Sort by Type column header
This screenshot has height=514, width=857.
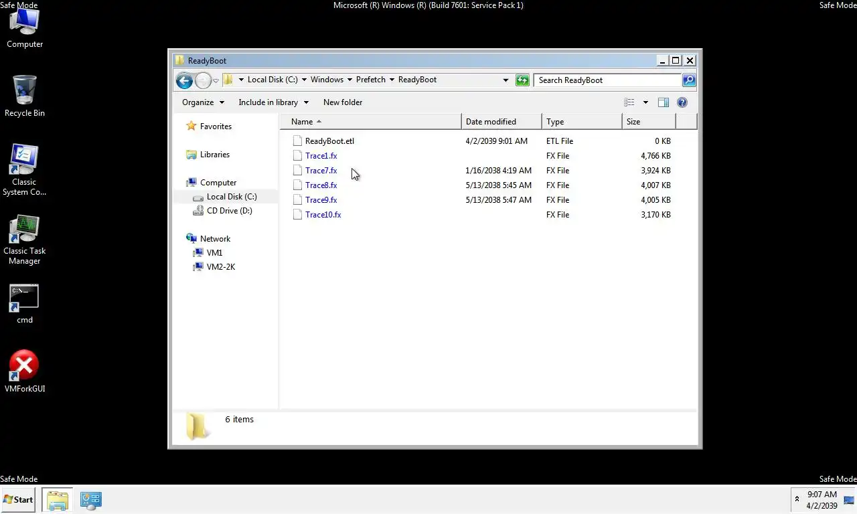[582, 122]
